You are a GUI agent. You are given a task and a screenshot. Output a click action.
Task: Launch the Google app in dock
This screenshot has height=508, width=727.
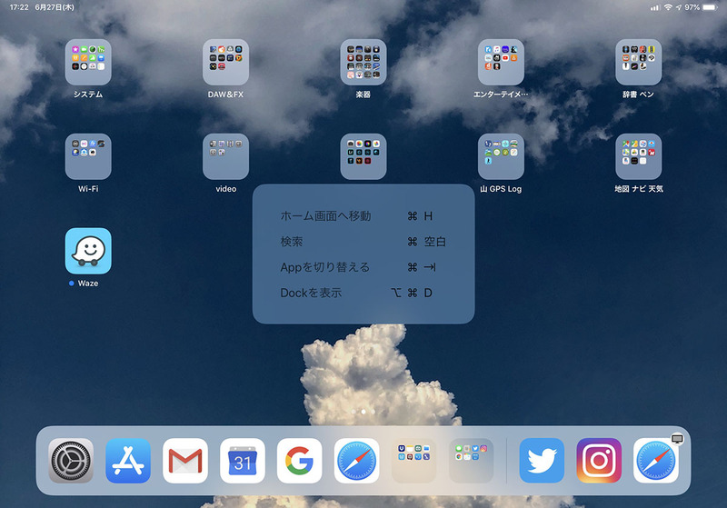click(300, 461)
